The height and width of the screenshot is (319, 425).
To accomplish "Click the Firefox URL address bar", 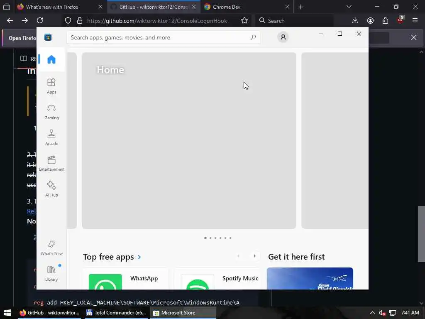I will coord(157,21).
